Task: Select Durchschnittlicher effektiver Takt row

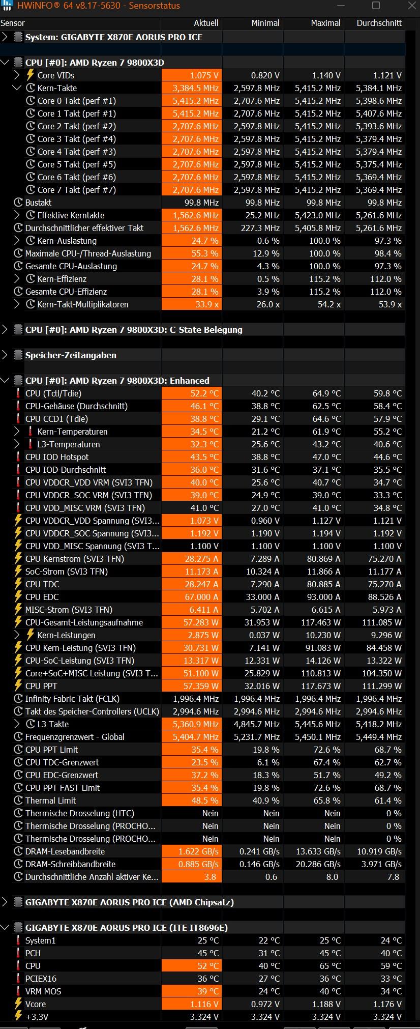Action: tap(202, 227)
